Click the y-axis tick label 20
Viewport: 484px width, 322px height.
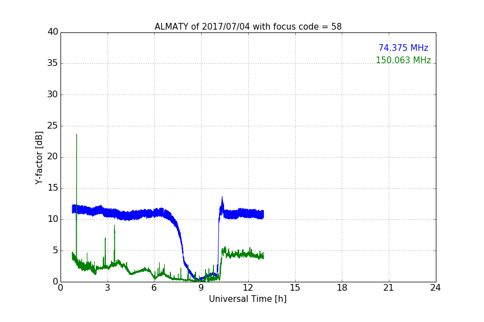tap(53, 157)
